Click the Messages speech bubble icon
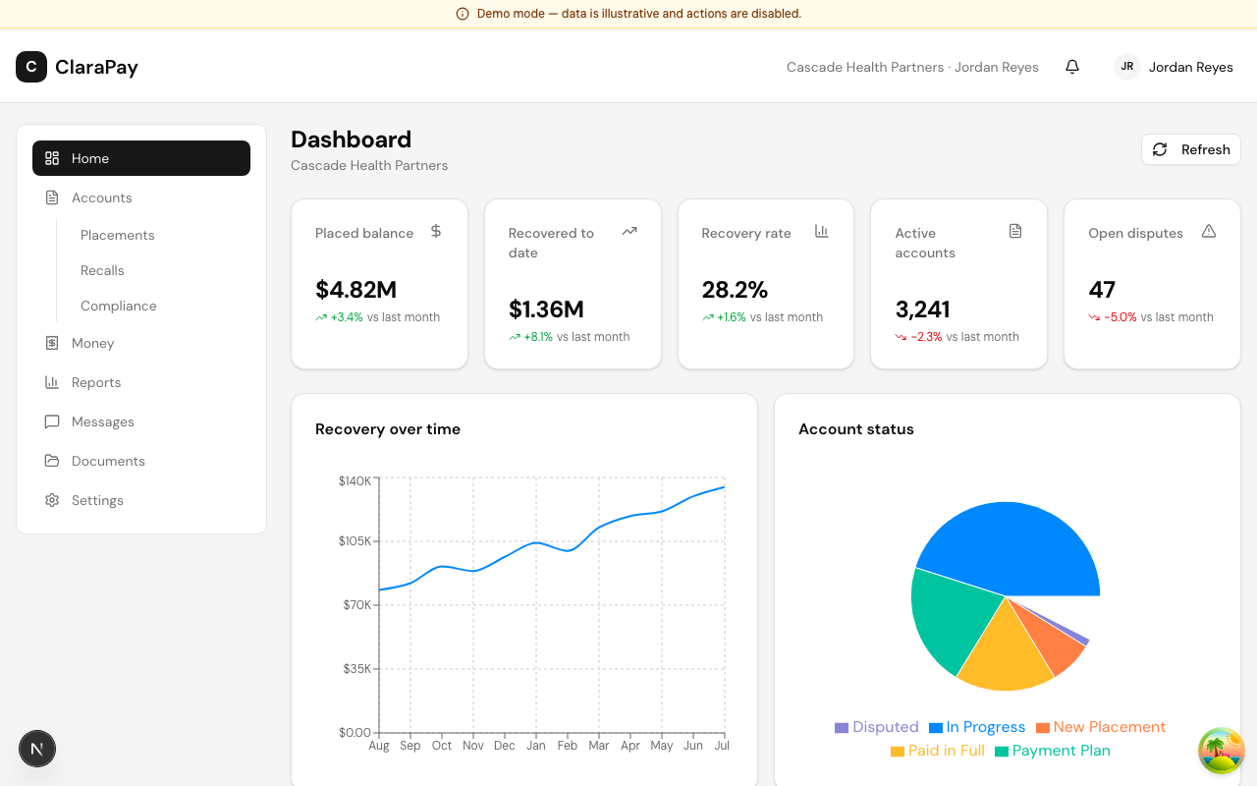Image resolution: width=1257 pixels, height=786 pixels. click(x=52, y=421)
